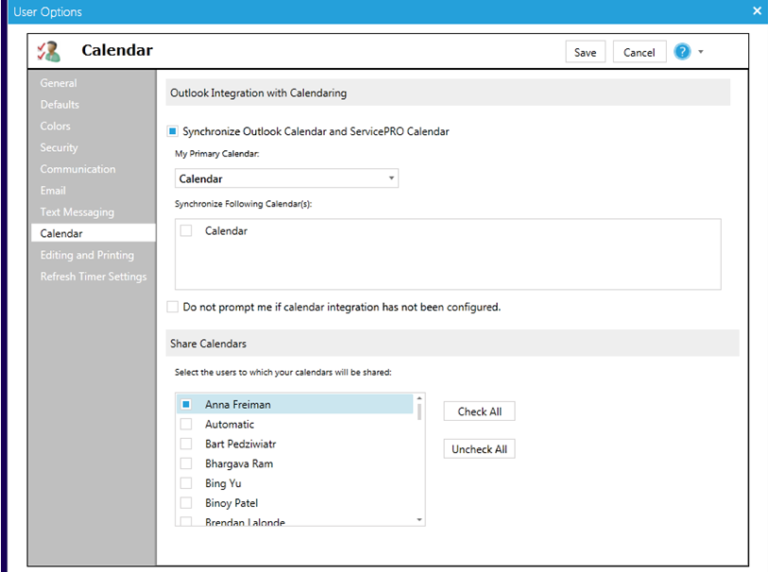Open the Help question mark icon

682,51
